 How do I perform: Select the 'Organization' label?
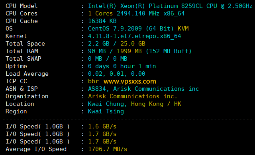point(27,97)
